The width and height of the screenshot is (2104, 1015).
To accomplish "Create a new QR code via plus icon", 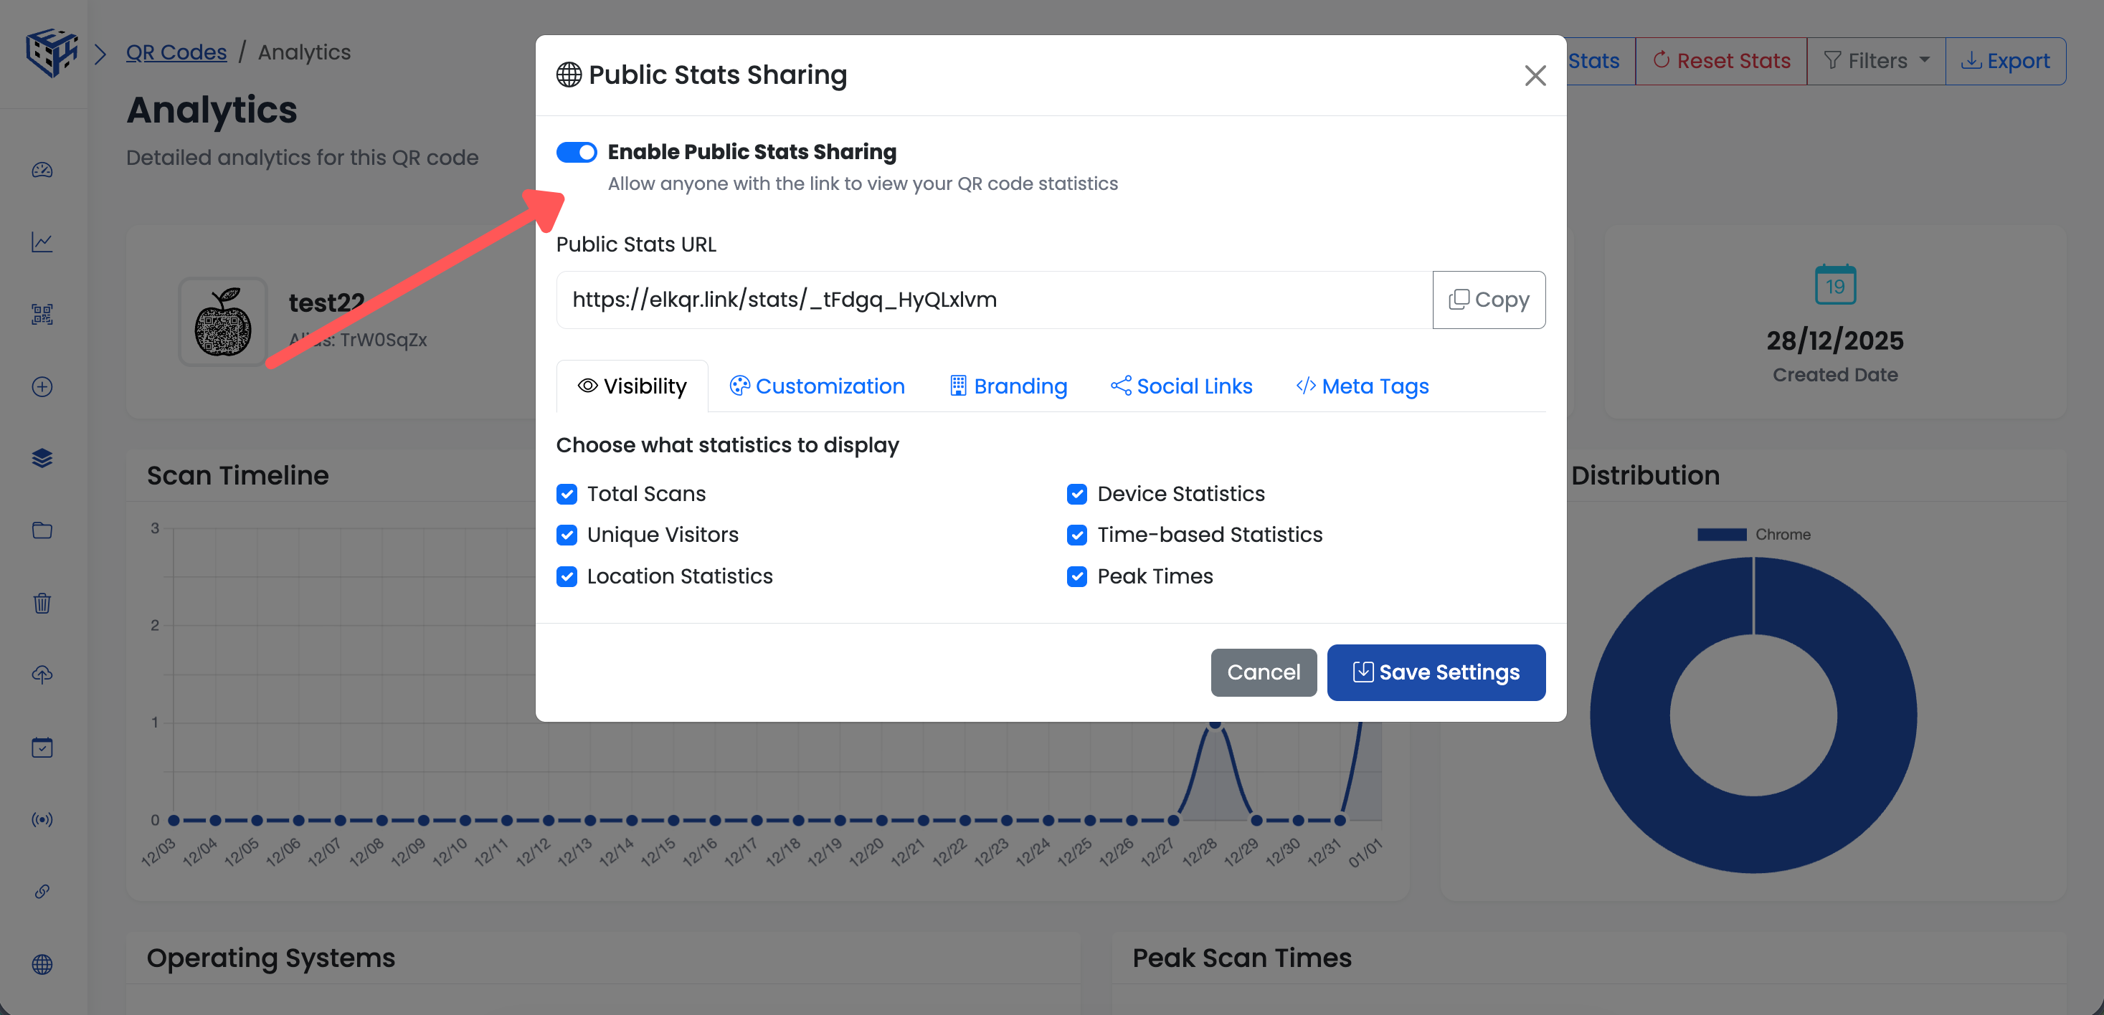I will pos(42,387).
